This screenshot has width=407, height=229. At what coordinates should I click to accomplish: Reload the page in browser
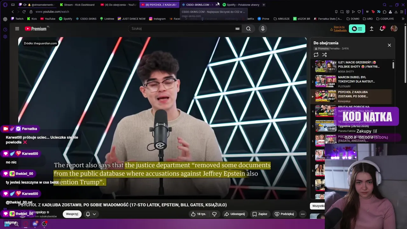24,12
